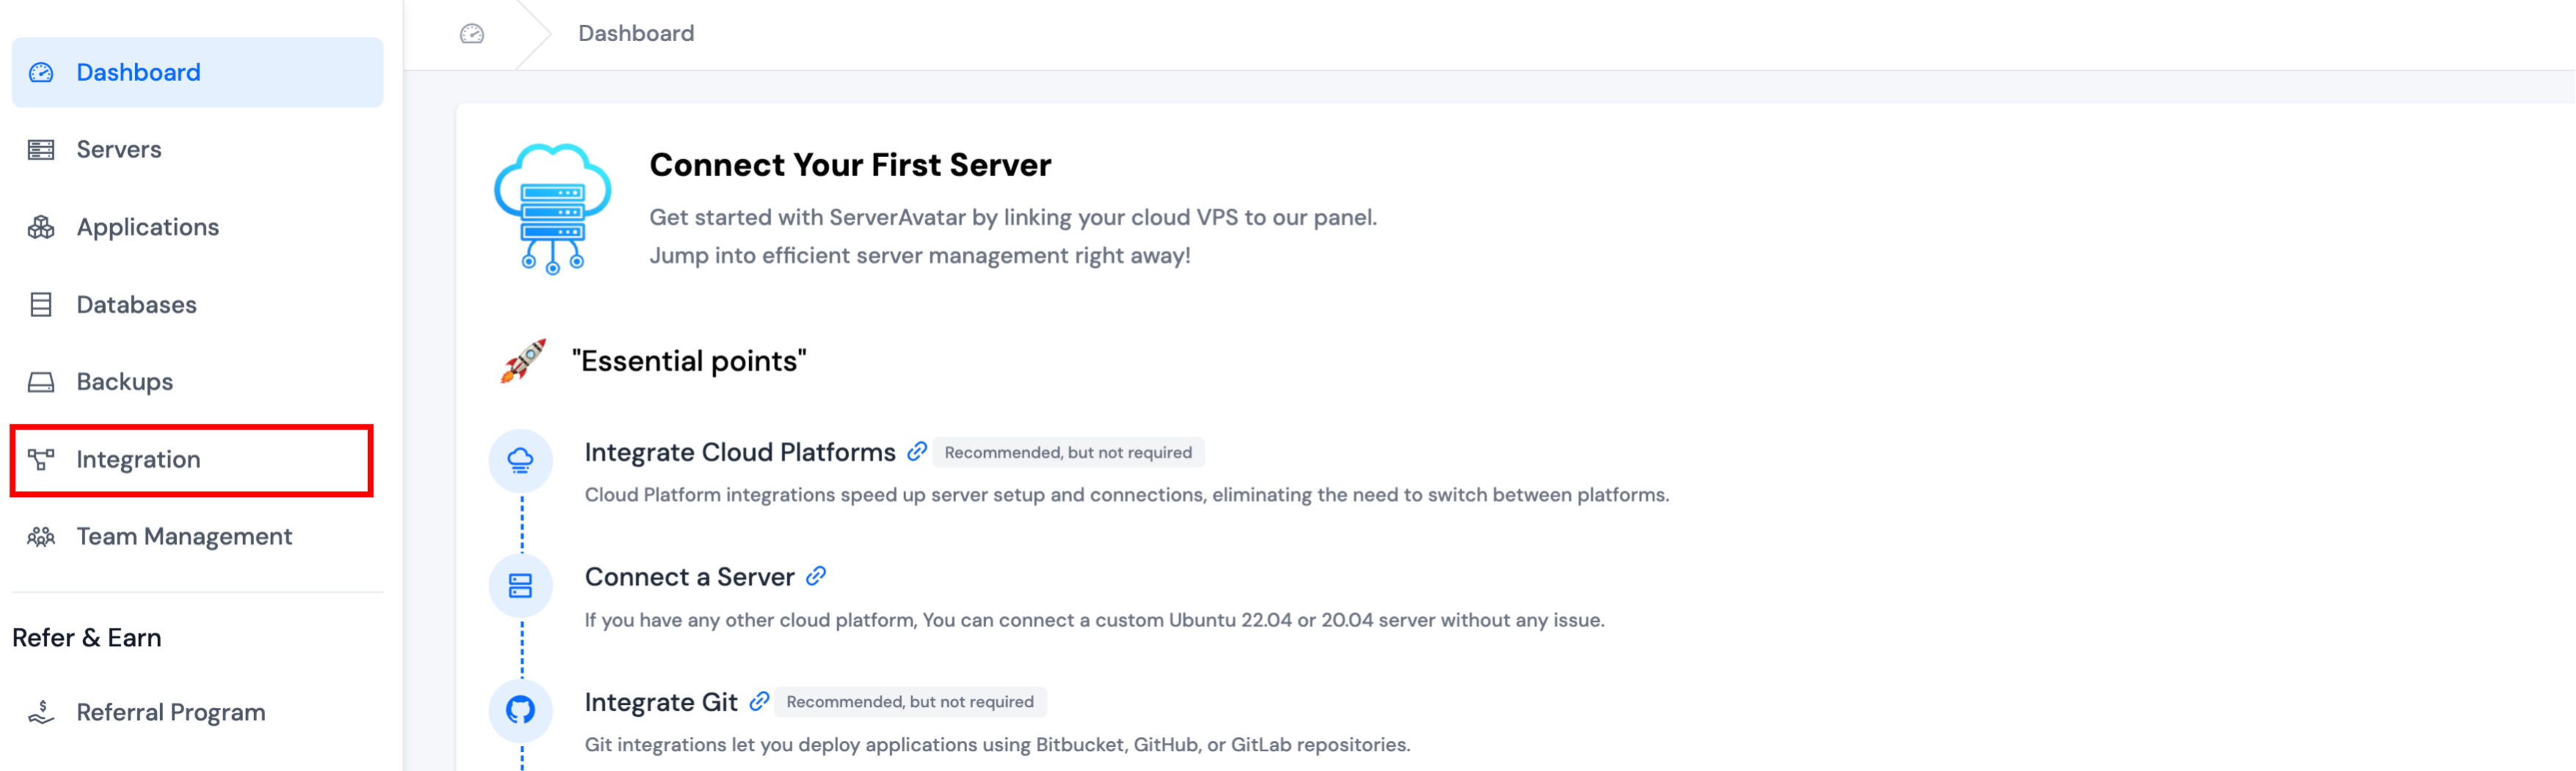This screenshot has width=2576, height=771.
Task: Click the Connect a Server heading
Action: coord(689,577)
